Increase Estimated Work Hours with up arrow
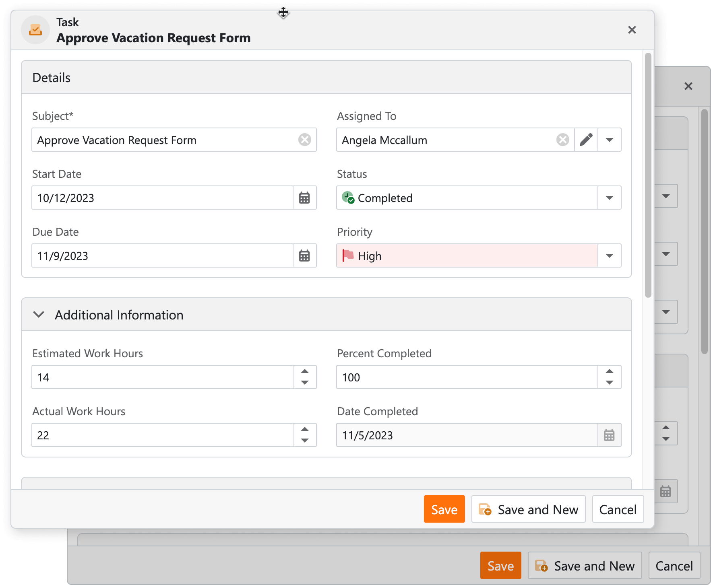This screenshot has height=585, width=711. pyautogui.click(x=304, y=372)
